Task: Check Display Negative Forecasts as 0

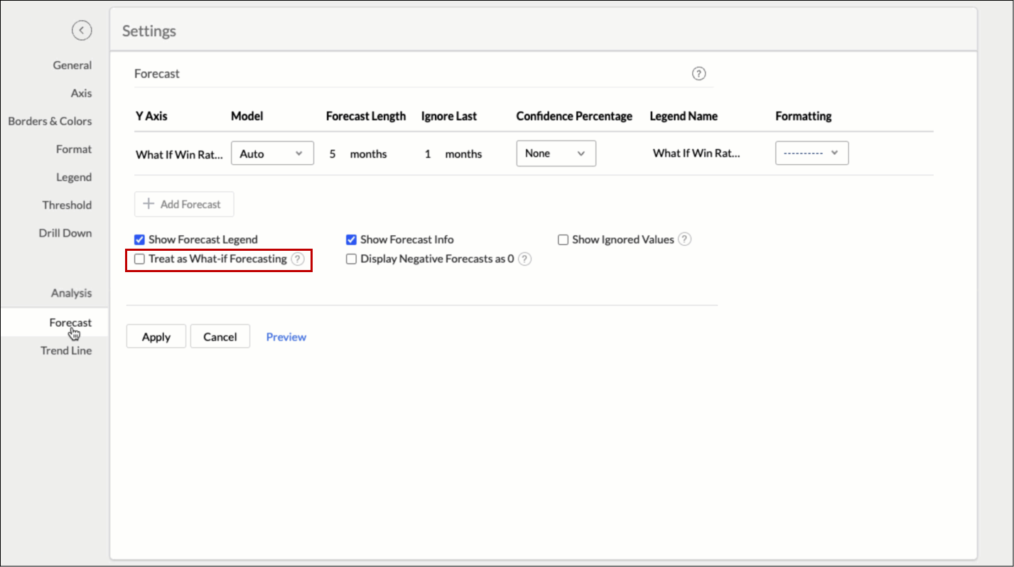Action: point(351,259)
